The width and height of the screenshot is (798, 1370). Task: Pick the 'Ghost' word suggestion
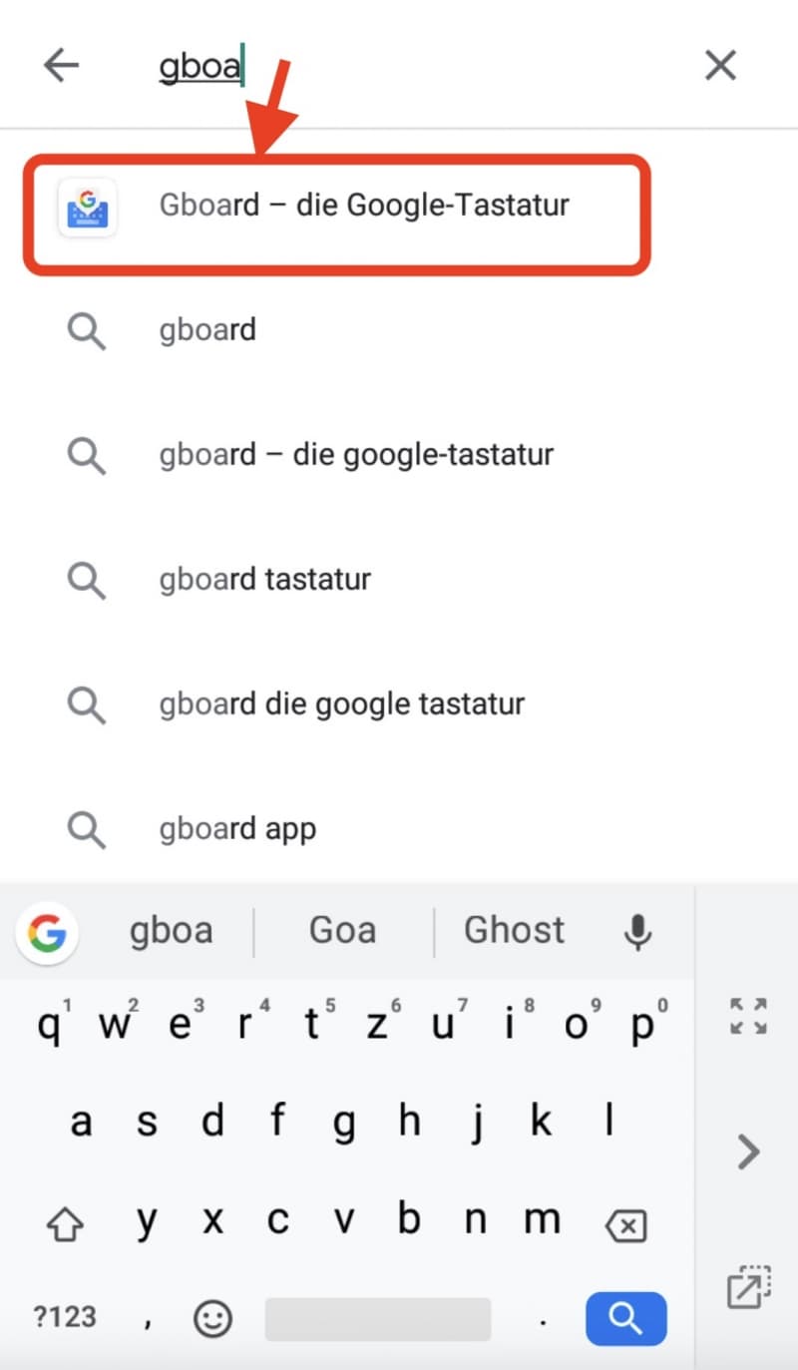[x=515, y=930]
